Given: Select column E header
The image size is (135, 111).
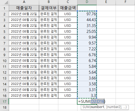Looking at the screenshot, I should tap(106, 2).
